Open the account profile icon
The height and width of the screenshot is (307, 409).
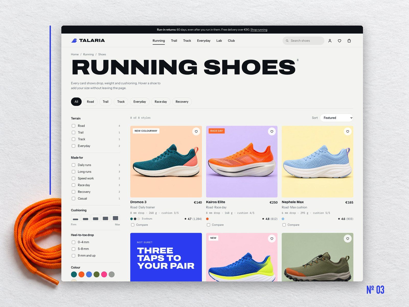330,41
